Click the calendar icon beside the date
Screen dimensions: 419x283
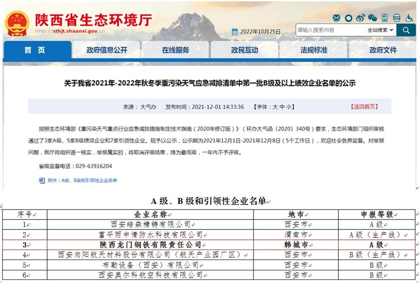point(235,31)
